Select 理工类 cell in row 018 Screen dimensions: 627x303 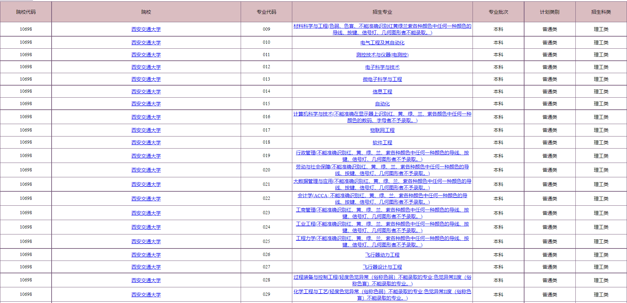pyautogui.click(x=601, y=143)
